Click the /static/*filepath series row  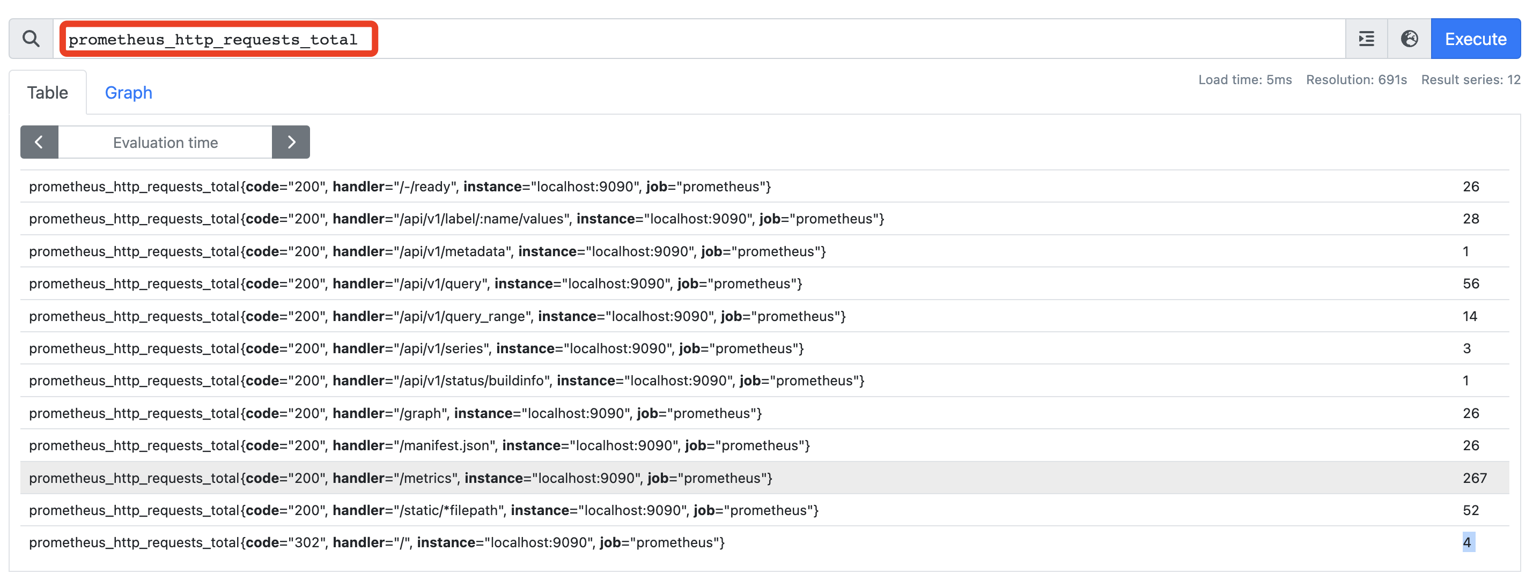point(765,510)
